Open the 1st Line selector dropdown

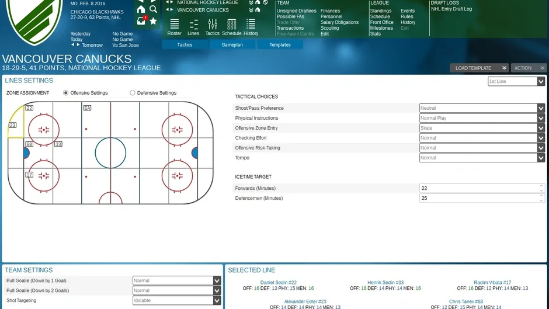pyautogui.click(x=516, y=81)
